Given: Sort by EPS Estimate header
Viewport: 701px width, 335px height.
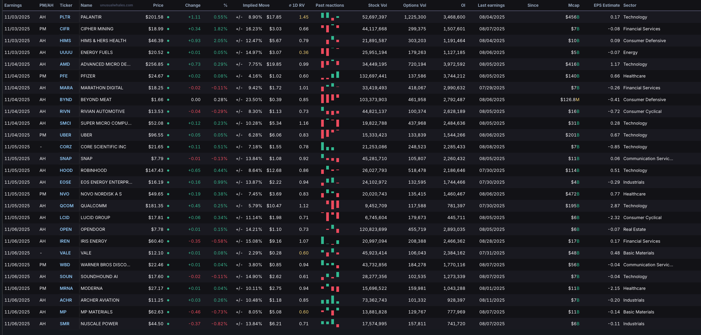Looking at the screenshot, I should click(607, 5).
